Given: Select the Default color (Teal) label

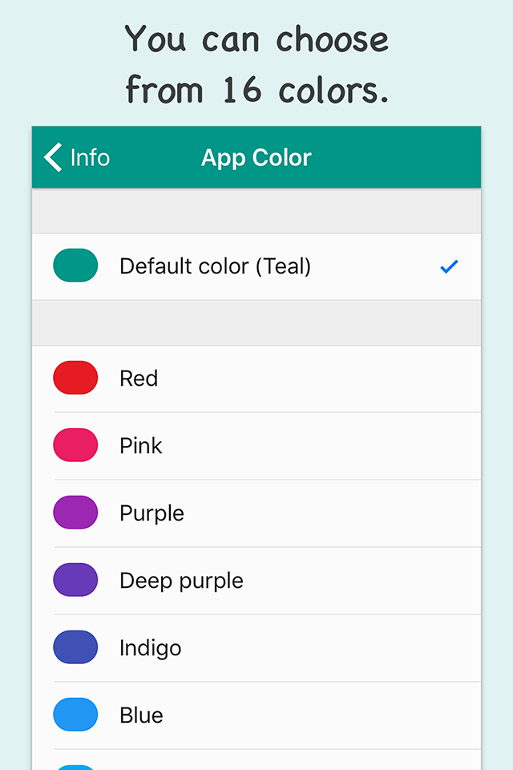Looking at the screenshot, I should pos(216,266).
